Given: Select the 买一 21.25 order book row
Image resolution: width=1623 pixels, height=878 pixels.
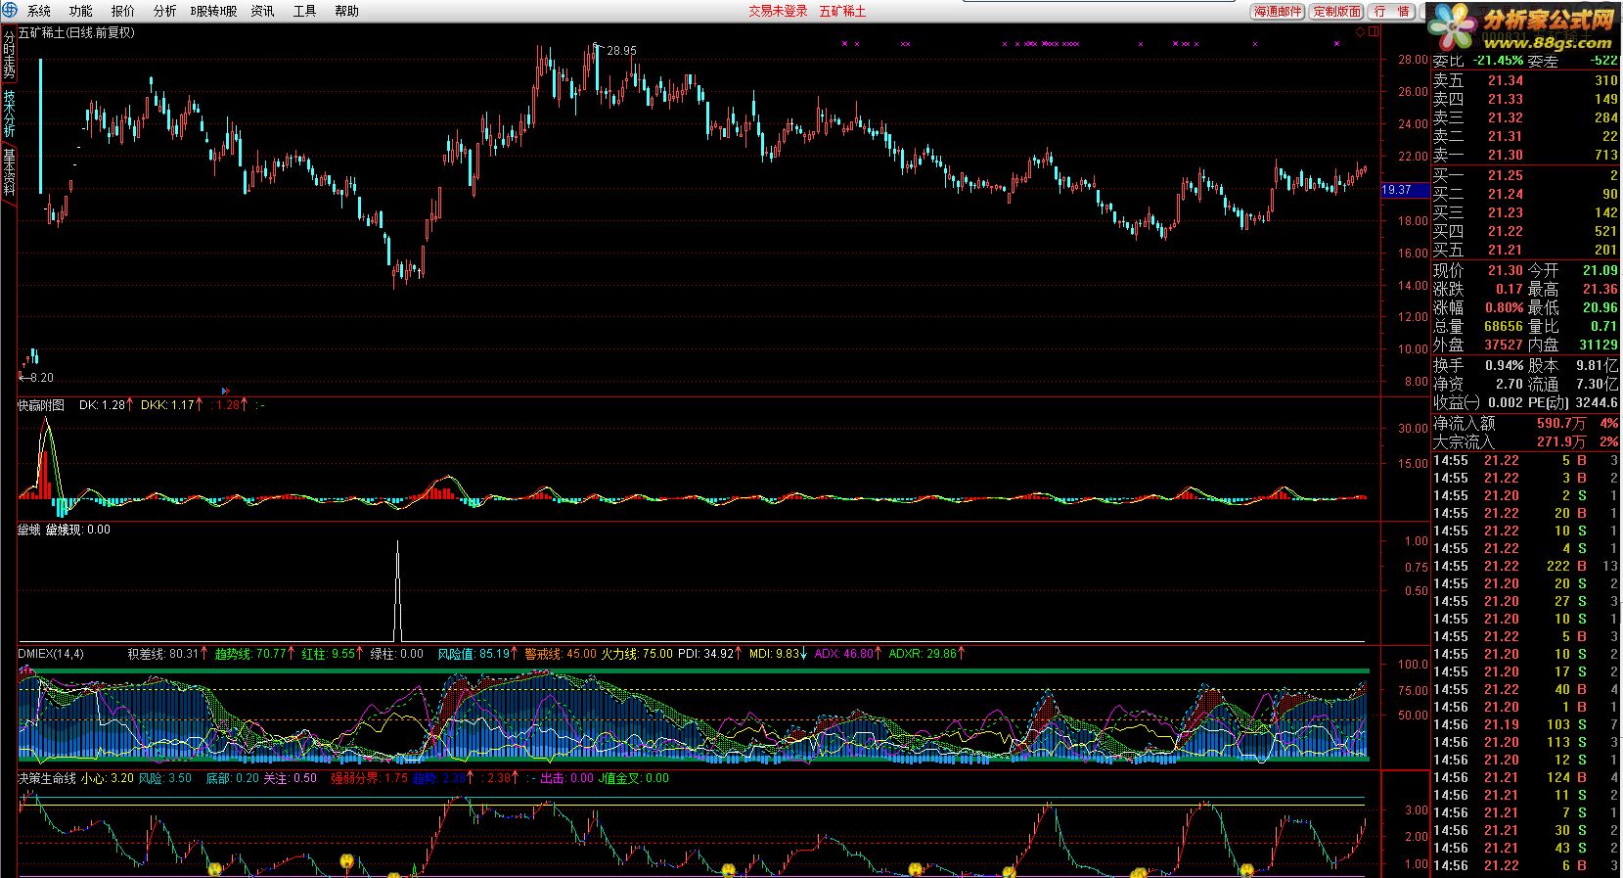Looking at the screenshot, I should click(x=1525, y=175).
